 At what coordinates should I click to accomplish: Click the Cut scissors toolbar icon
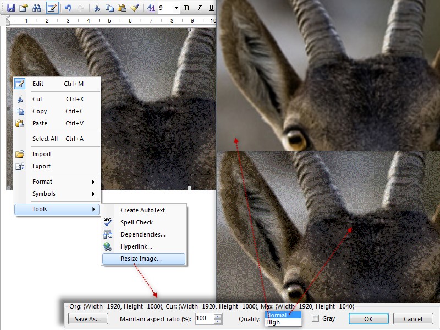coord(97,8)
